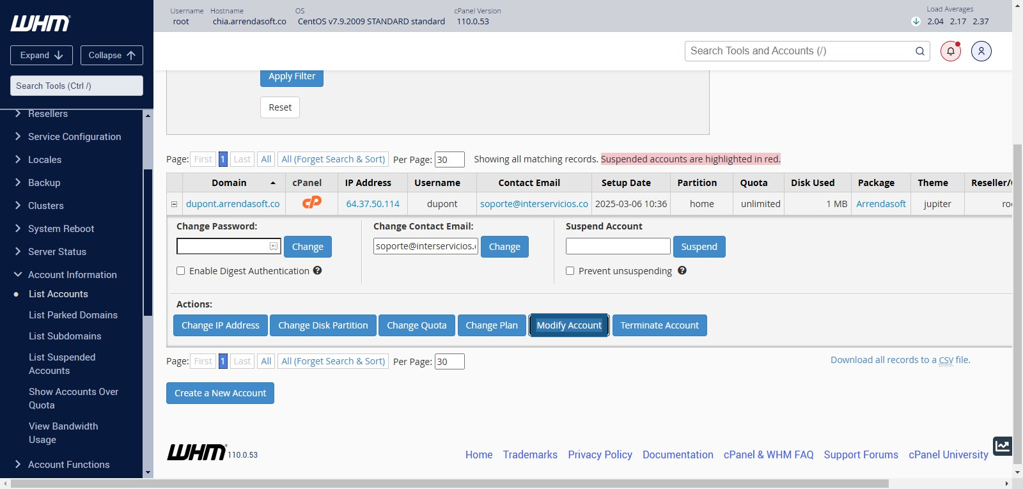The width and height of the screenshot is (1023, 489).
Task: Click Documentation footer link
Action: [678, 454]
